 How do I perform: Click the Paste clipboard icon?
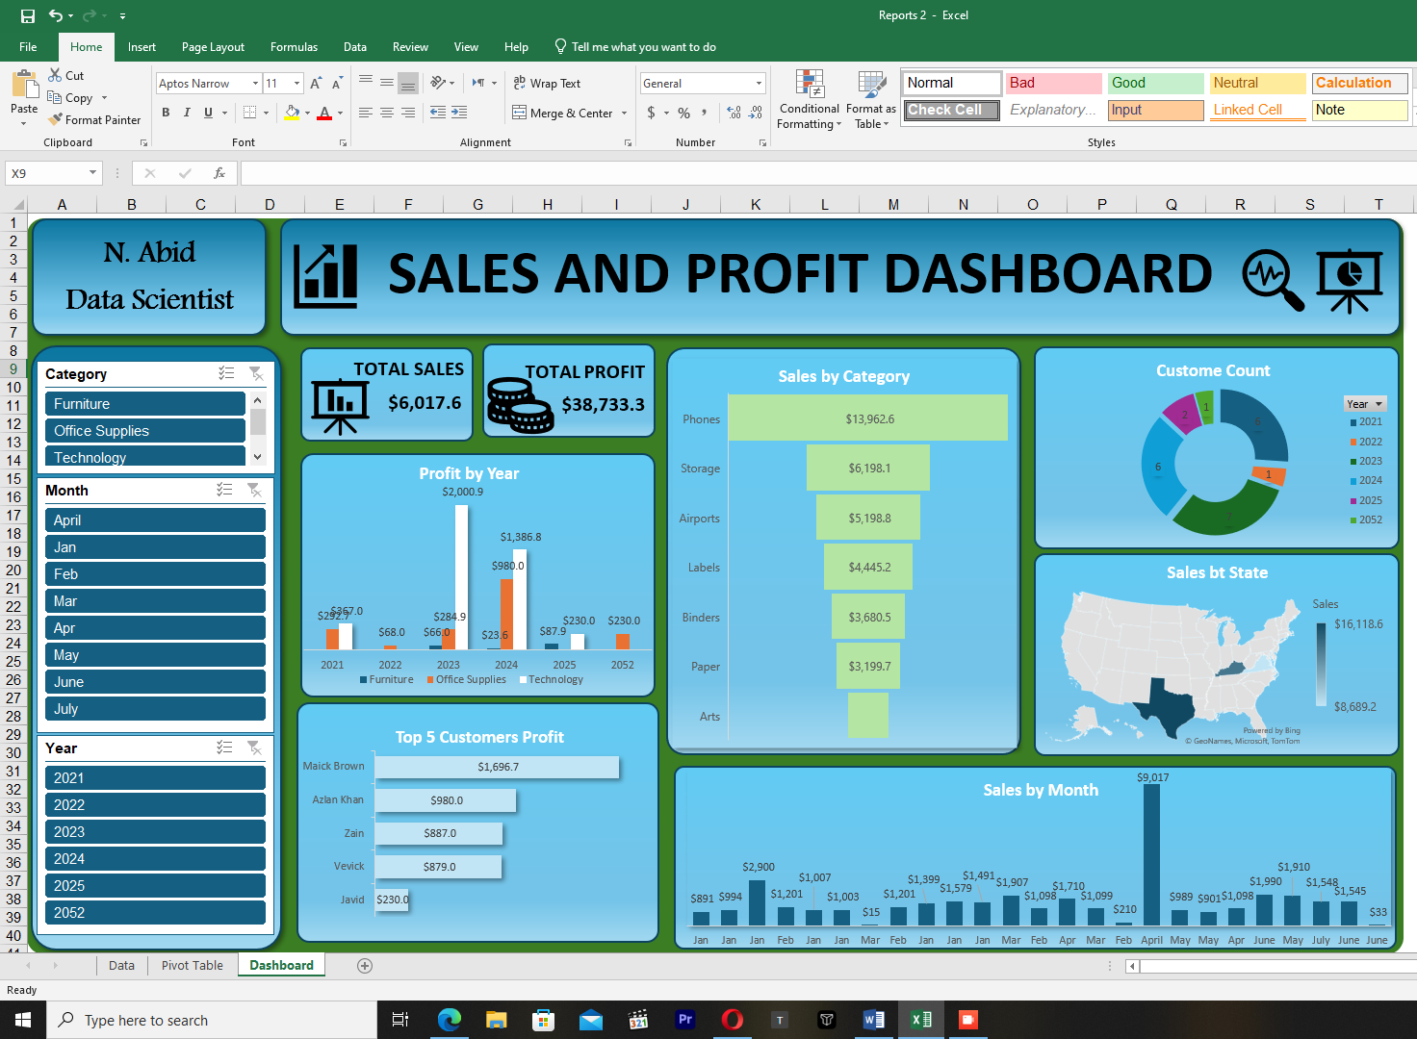[24, 85]
